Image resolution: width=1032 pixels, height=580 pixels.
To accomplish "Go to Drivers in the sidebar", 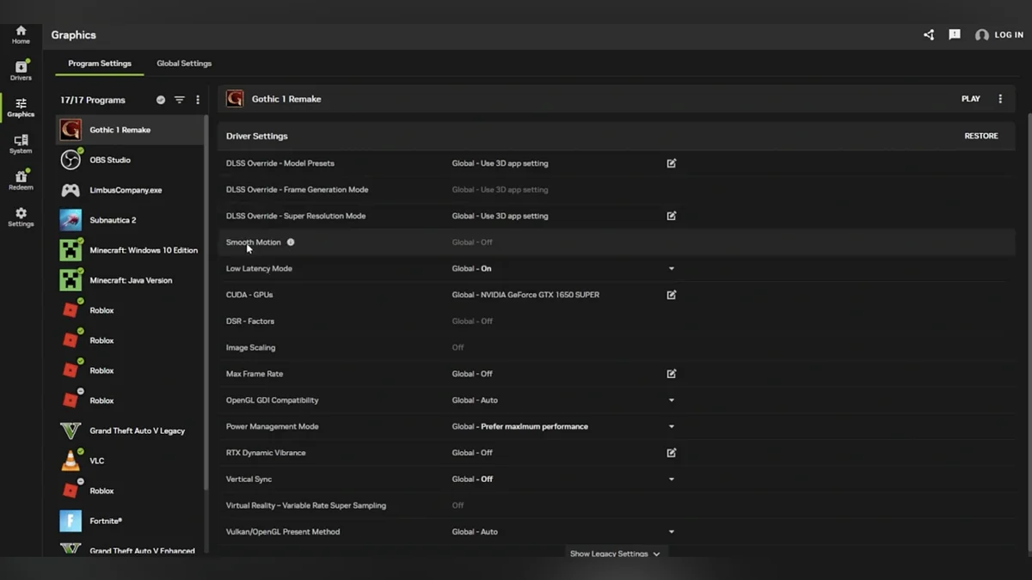I will [21, 70].
